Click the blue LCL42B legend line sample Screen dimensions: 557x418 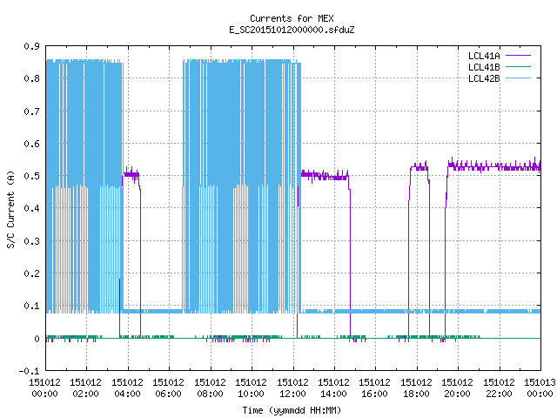click(518, 78)
